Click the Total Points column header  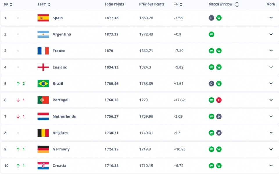click(114, 4)
